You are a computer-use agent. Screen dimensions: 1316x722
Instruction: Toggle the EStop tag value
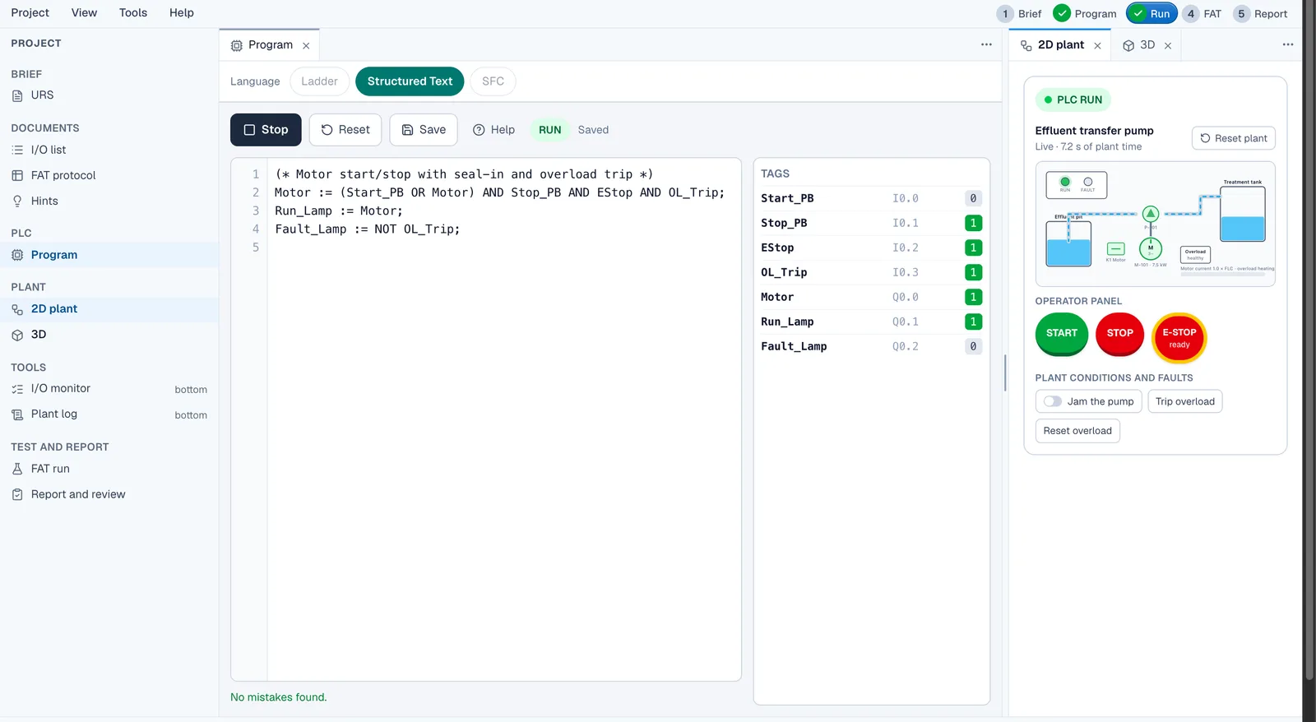pos(973,248)
